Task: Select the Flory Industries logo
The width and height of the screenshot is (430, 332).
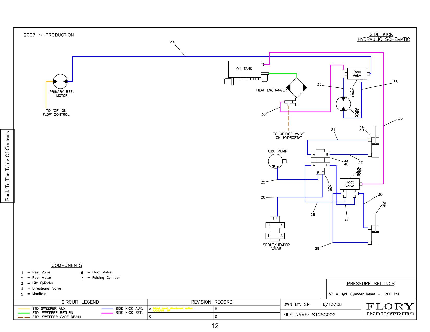Action: tap(390, 309)
